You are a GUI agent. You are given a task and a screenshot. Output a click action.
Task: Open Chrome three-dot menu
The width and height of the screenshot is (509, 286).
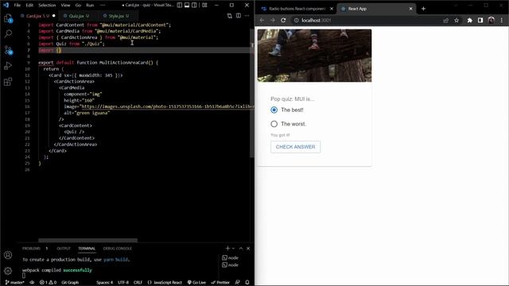(x=502, y=20)
